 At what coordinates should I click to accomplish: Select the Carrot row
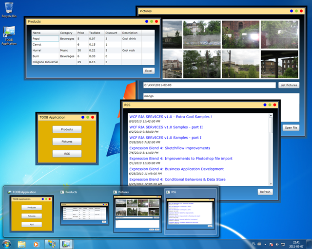(93, 44)
